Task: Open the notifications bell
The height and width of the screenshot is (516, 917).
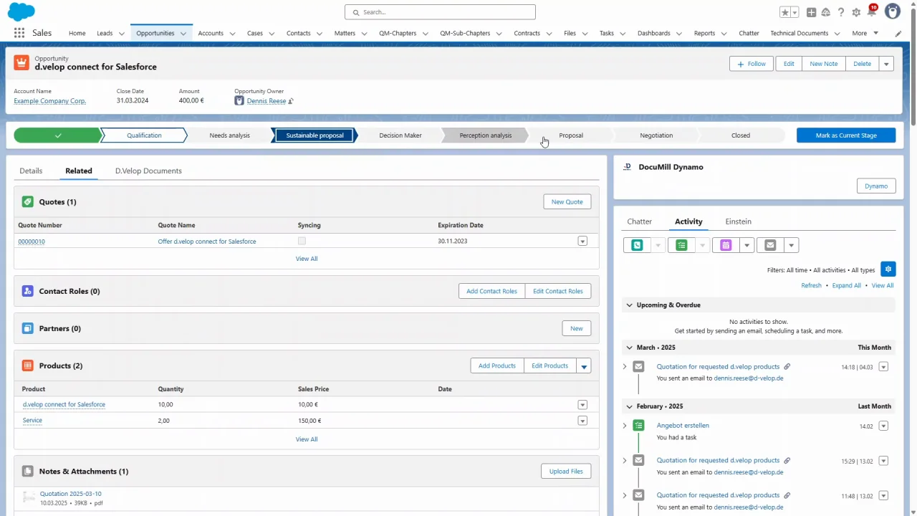Action: tap(871, 12)
